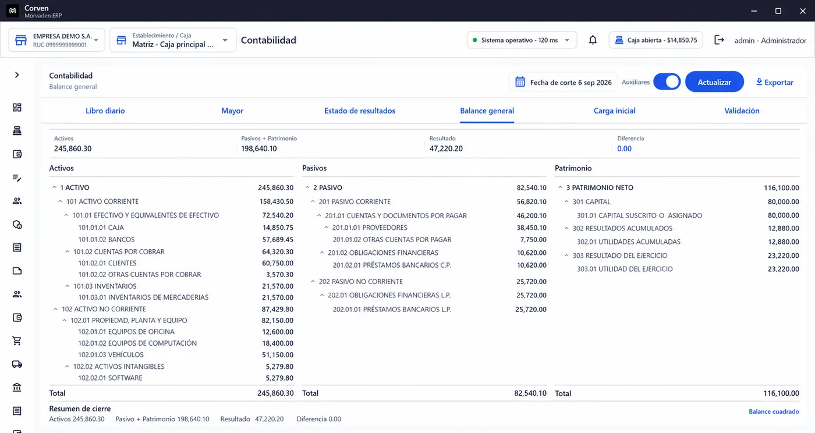Screen dimensions: 815x433
Task: Collapse the 102.02 ACTIVOS INTANGIBLES node
Action: tap(66, 367)
